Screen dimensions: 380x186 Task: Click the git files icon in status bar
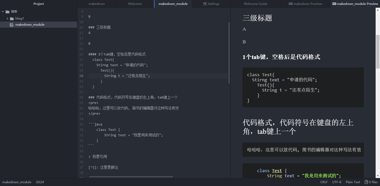point(366,182)
